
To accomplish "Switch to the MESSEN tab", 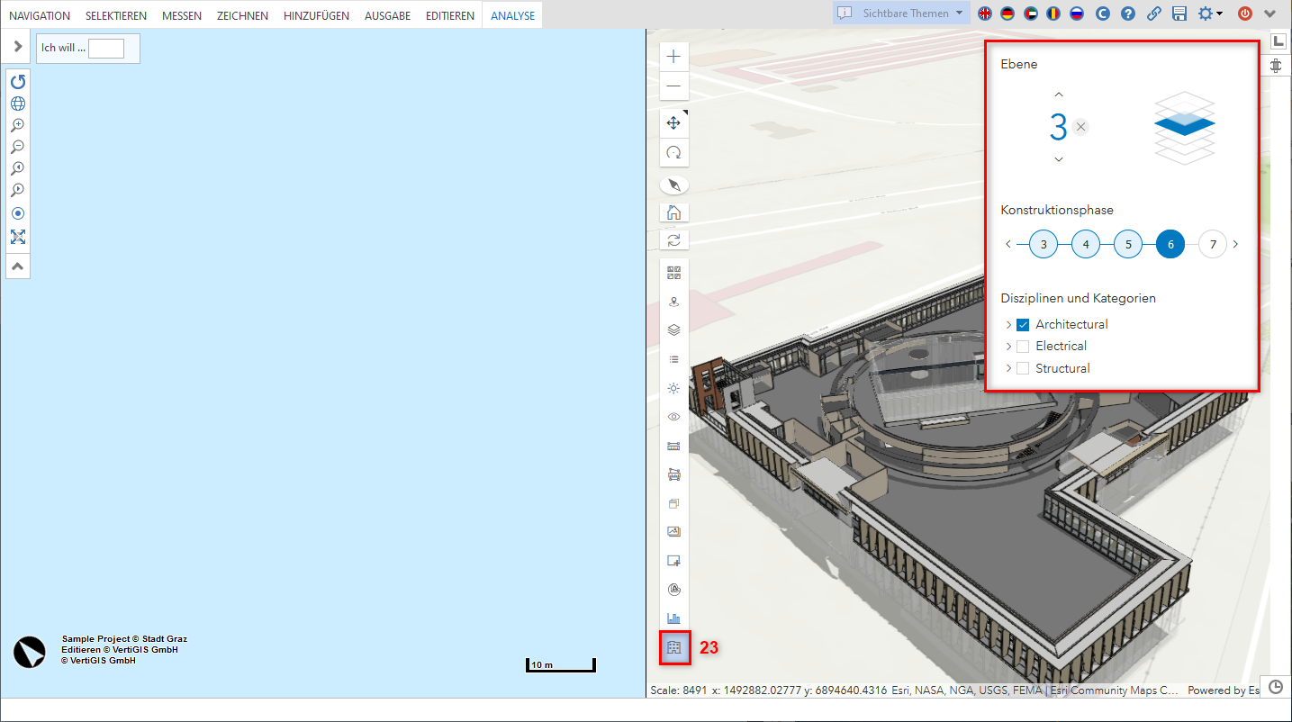I will click(x=182, y=15).
